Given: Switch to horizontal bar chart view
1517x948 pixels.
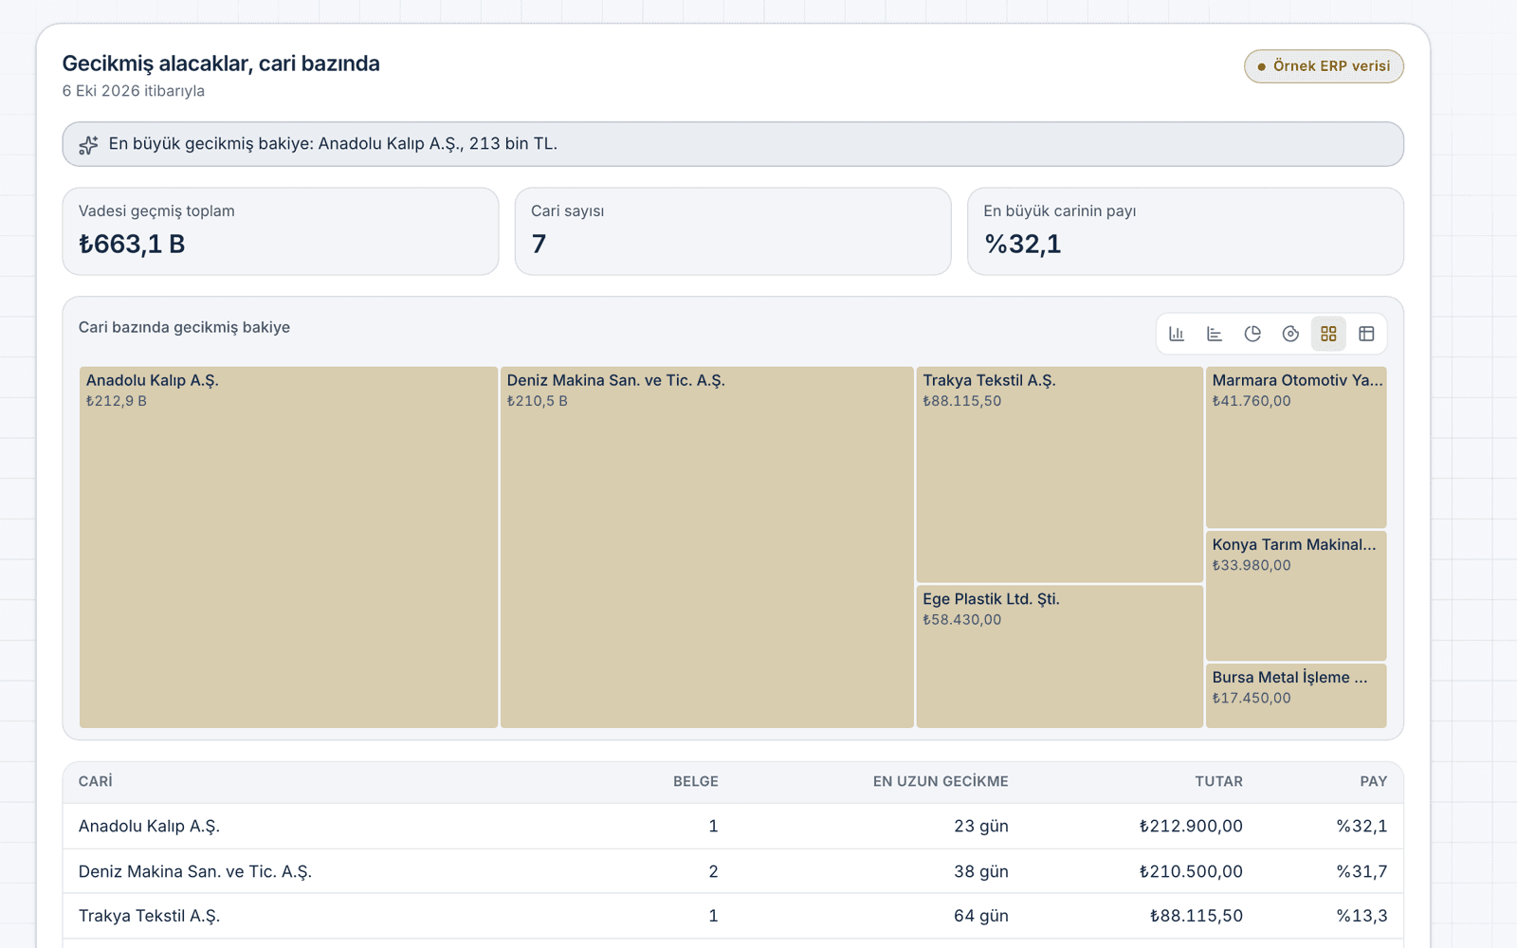Looking at the screenshot, I should coord(1215,334).
